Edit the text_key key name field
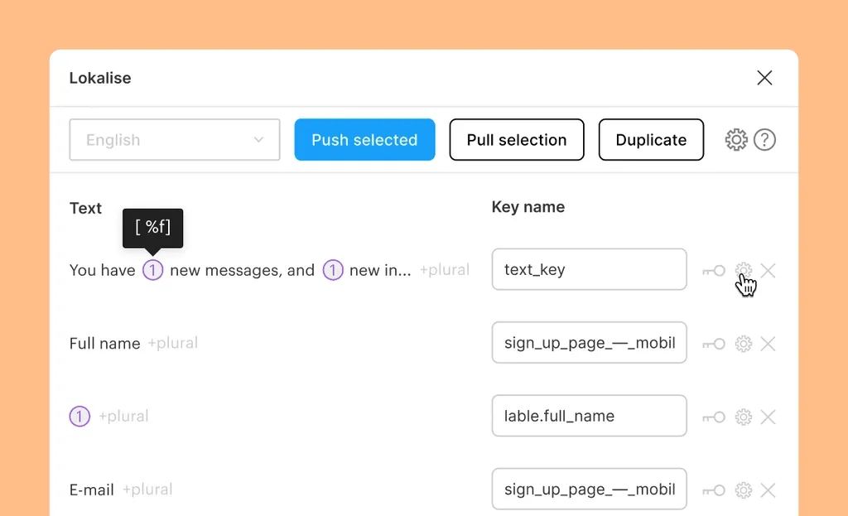The image size is (848, 516). 590,269
